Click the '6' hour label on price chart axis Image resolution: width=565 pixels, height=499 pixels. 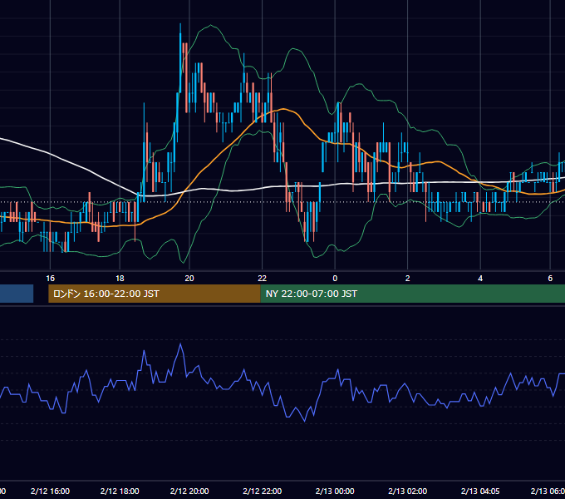(550, 279)
